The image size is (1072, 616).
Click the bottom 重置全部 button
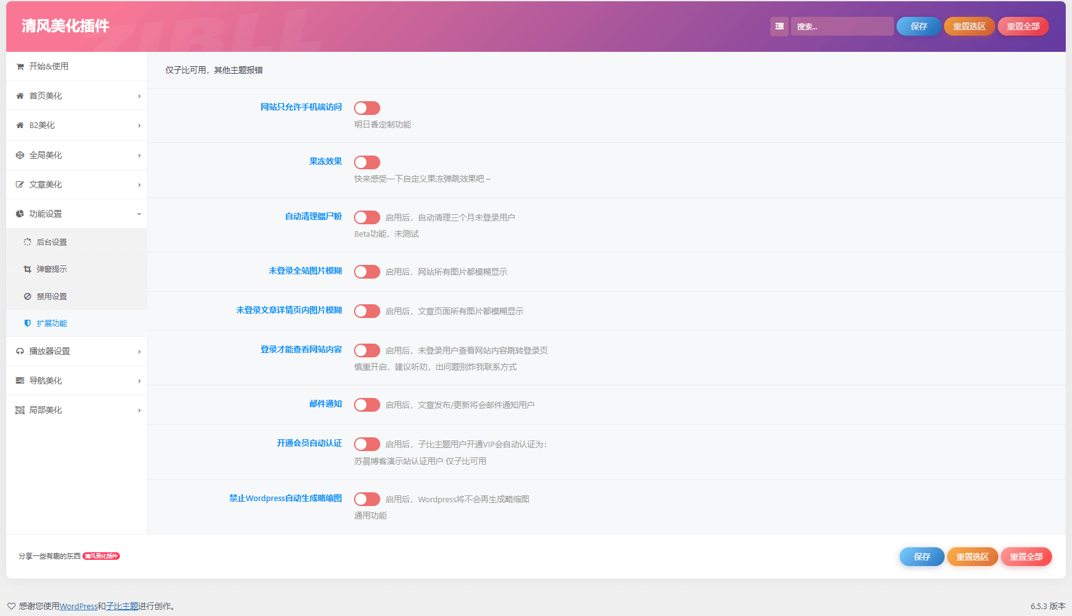[x=1026, y=557]
